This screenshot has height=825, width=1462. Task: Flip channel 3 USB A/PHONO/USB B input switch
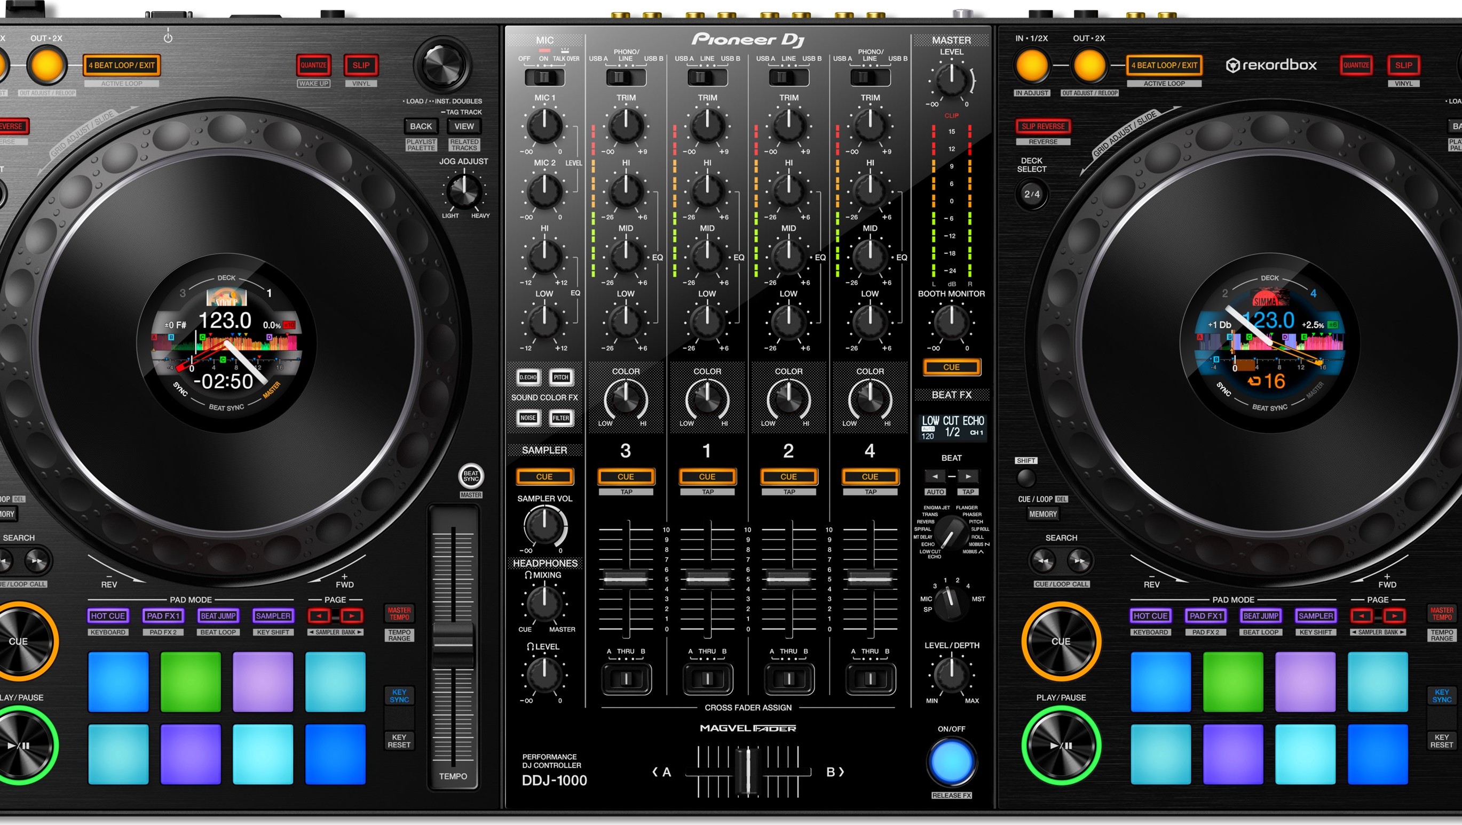pos(626,77)
